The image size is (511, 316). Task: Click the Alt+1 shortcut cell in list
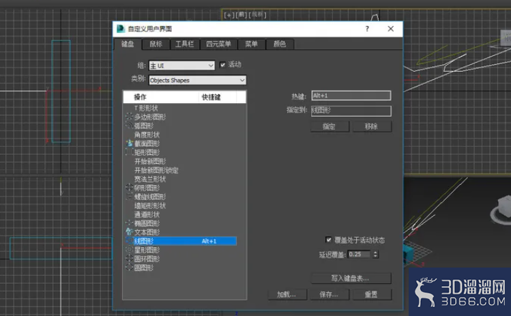point(209,241)
